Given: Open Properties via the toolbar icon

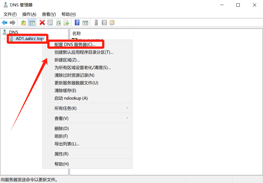Looking at the screenshot, I should click(x=50, y=23).
